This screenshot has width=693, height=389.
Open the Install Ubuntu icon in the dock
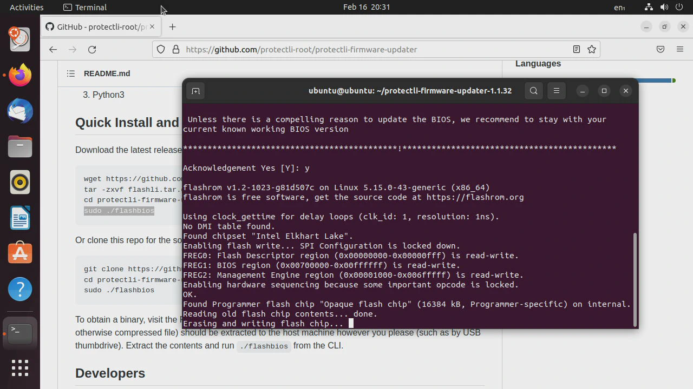[x=20, y=39]
